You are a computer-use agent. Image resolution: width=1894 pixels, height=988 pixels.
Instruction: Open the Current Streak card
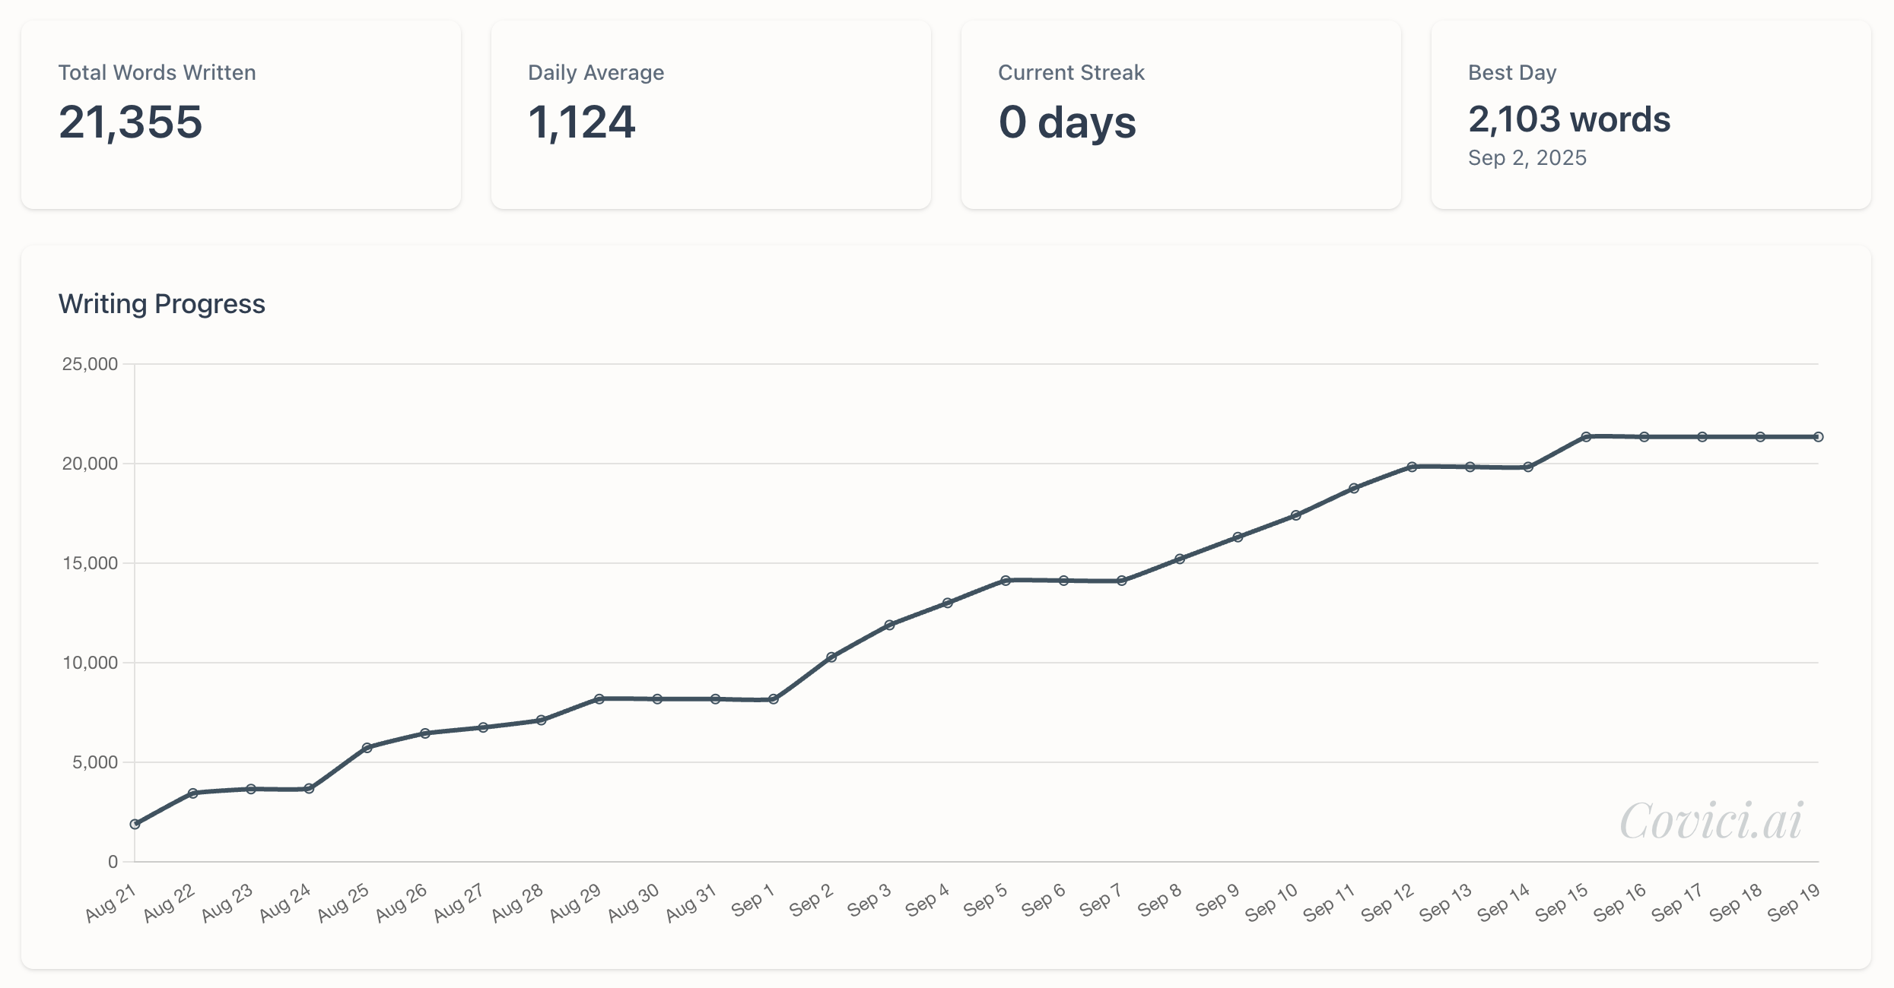coord(1181,115)
